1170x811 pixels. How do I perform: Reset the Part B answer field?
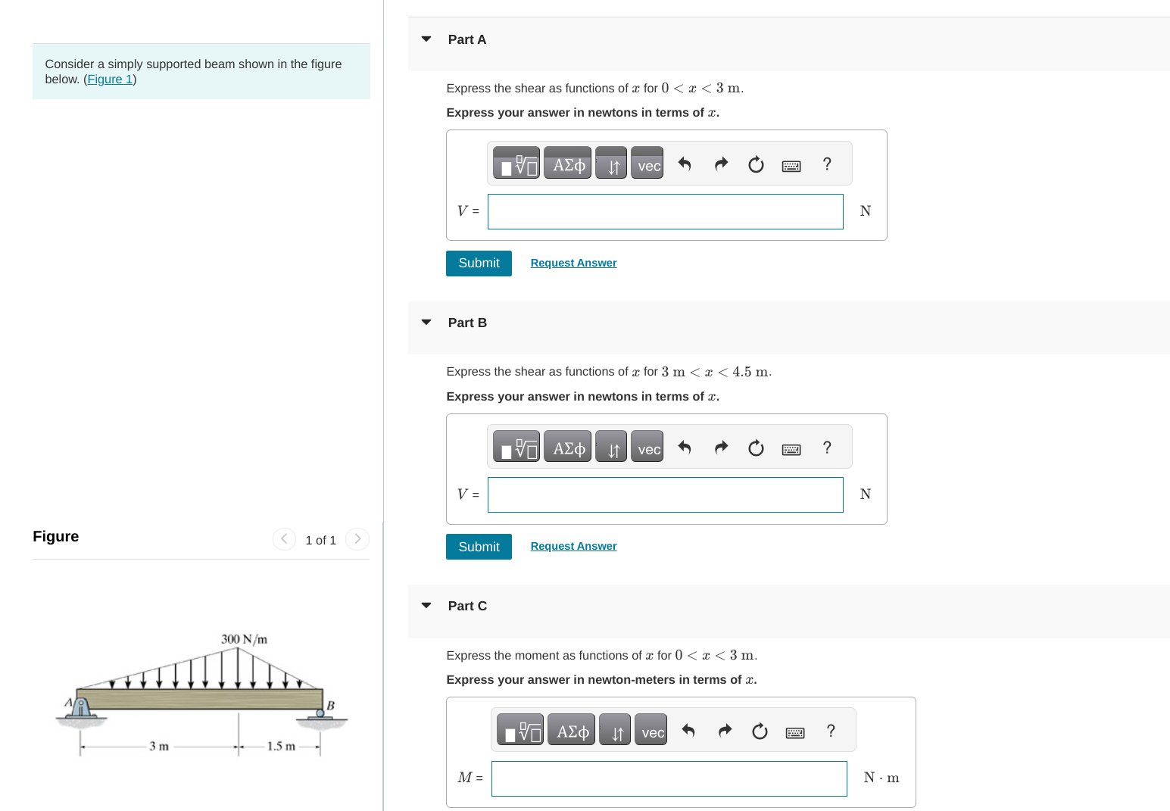756,448
